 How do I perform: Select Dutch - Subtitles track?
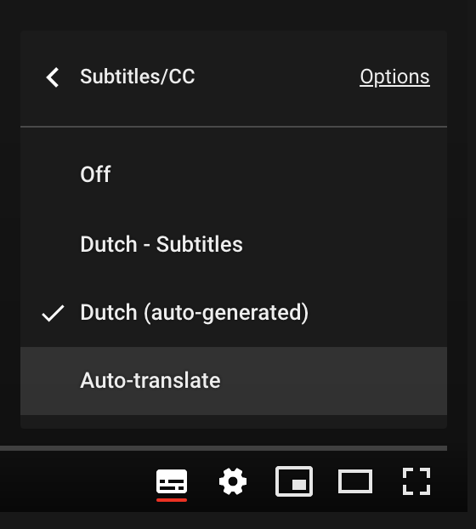(234, 244)
